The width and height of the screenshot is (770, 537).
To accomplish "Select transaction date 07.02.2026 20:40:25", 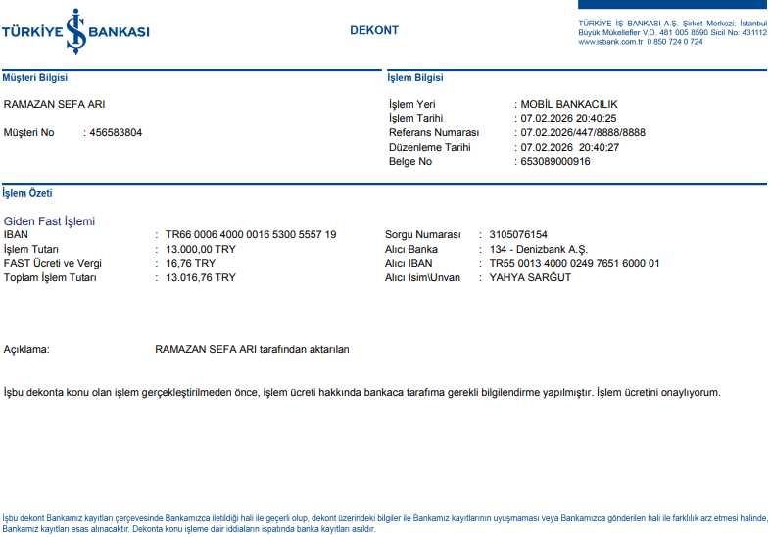I will (x=568, y=118).
